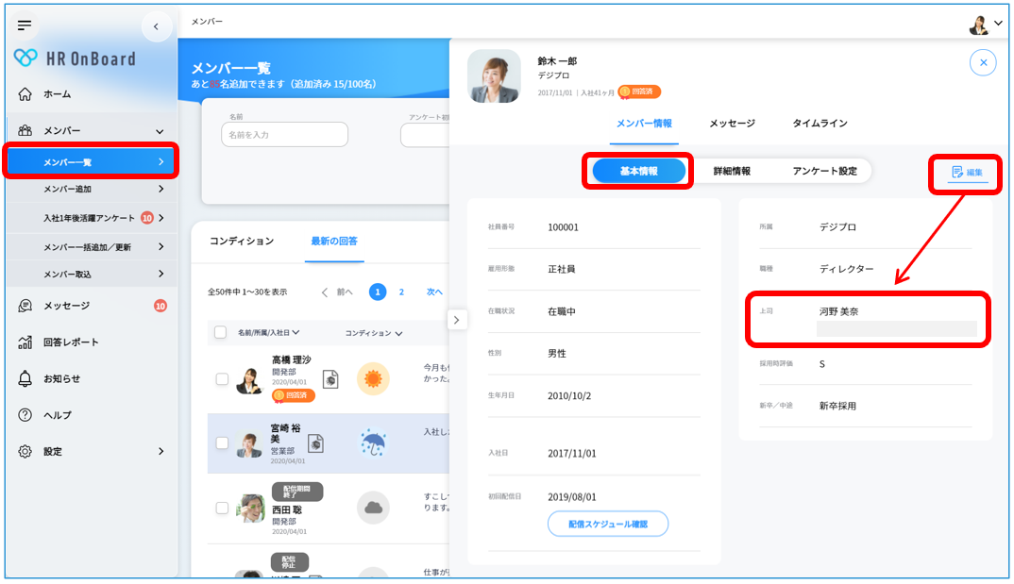Collapse the sidebar with the back chevron
The height and width of the screenshot is (584, 1014).
pyautogui.click(x=157, y=26)
